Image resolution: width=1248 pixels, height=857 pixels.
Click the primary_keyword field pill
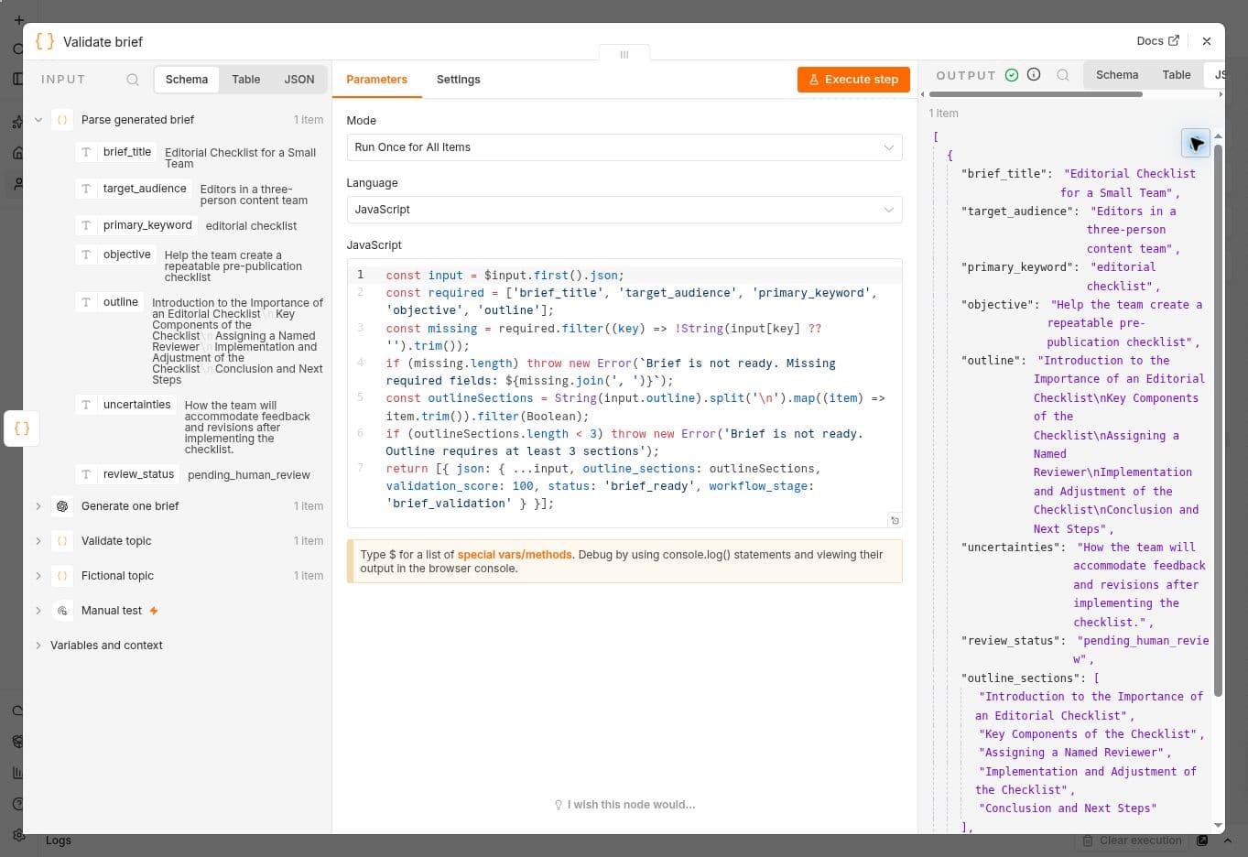[137, 225]
